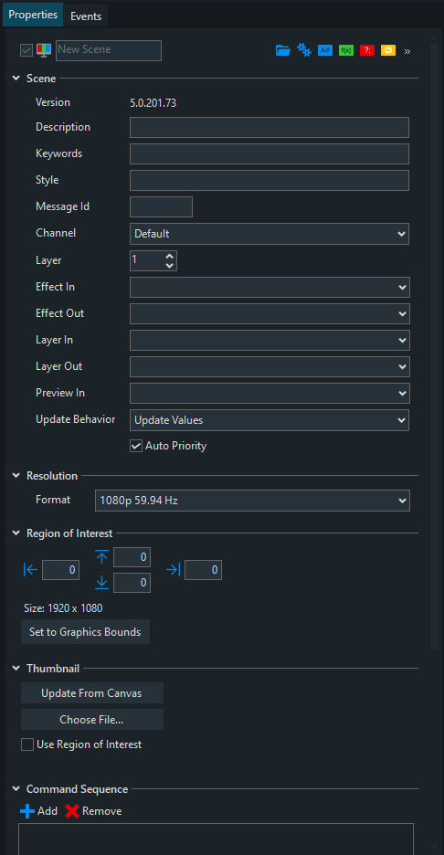
Task: Open the Format dropdown showing 1080p 59.94 Hz
Action: pyautogui.click(x=252, y=501)
